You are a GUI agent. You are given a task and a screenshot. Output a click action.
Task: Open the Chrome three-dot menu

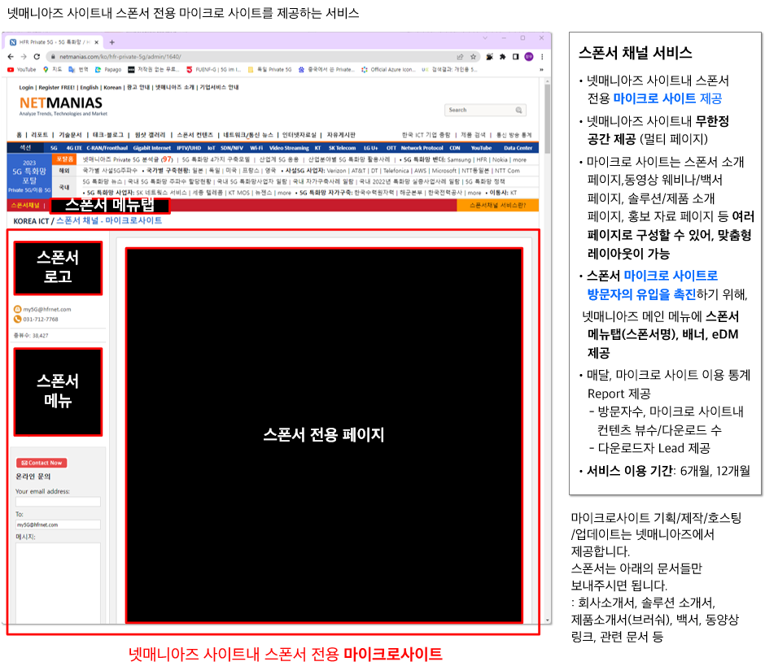pos(542,57)
